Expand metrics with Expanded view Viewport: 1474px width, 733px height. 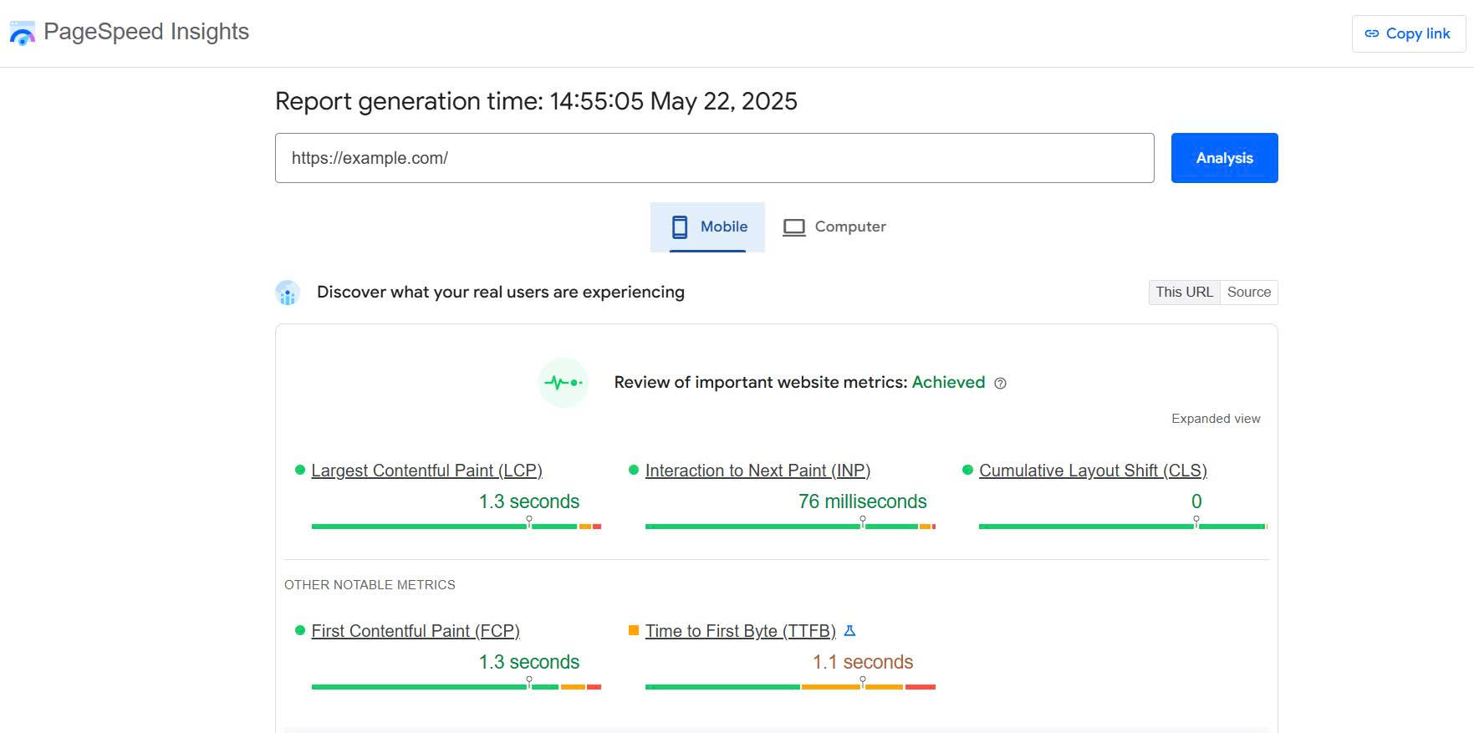point(1216,419)
